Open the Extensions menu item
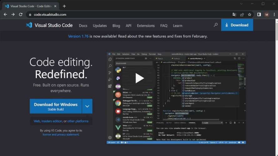This screenshot has width=278, height=156. pos(146,26)
